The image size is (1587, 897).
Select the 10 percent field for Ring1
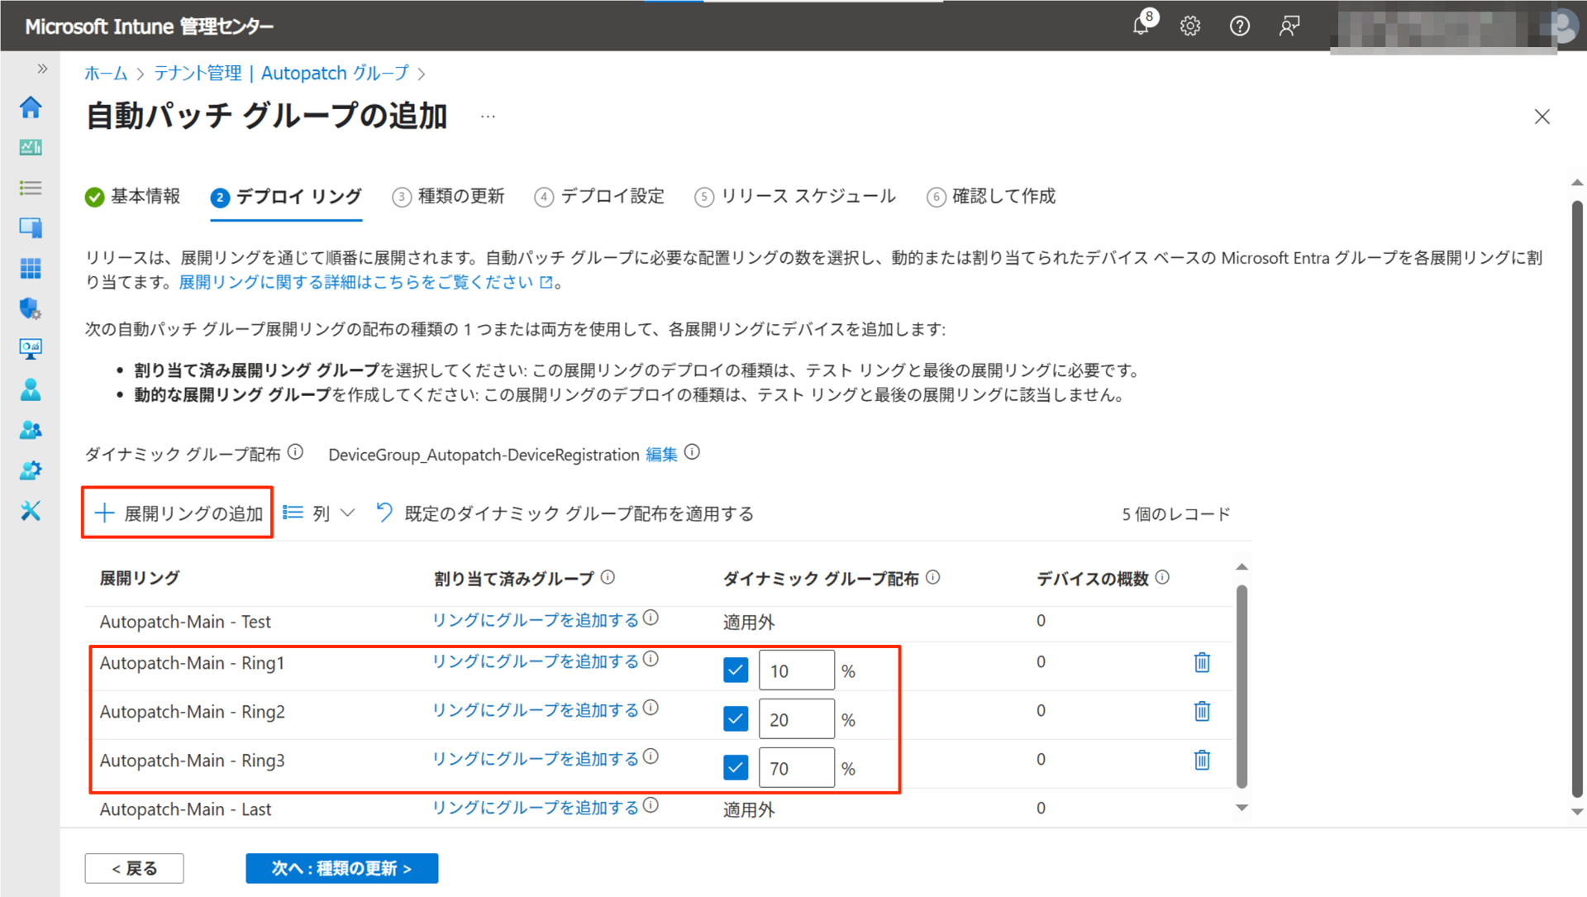pos(796,670)
